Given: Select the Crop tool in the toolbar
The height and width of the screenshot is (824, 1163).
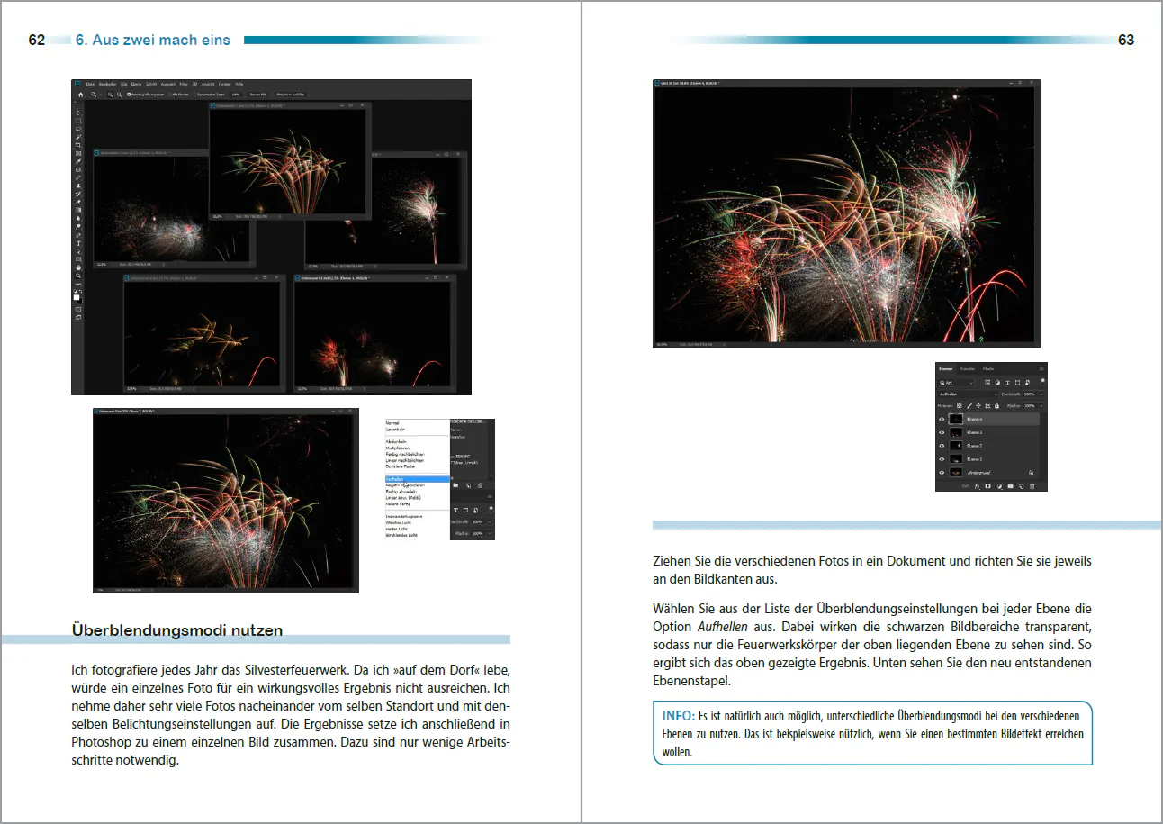Looking at the screenshot, I should (x=78, y=145).
